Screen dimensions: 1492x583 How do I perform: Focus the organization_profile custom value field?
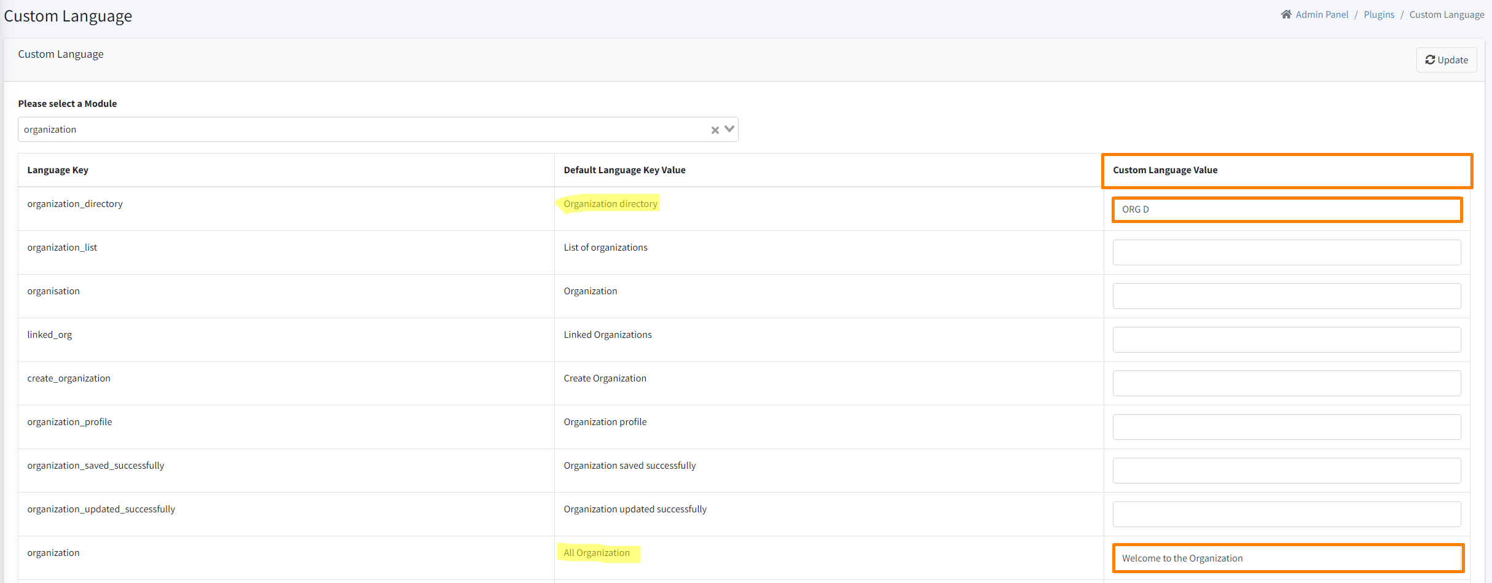(x=1287, y=426)
